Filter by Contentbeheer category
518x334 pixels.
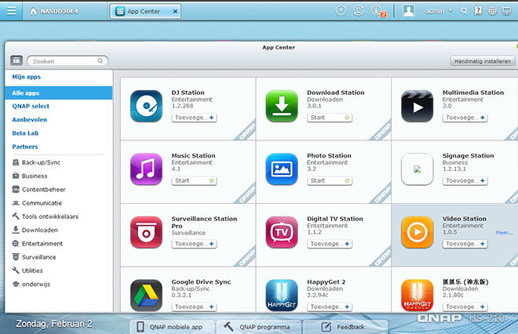38,190
